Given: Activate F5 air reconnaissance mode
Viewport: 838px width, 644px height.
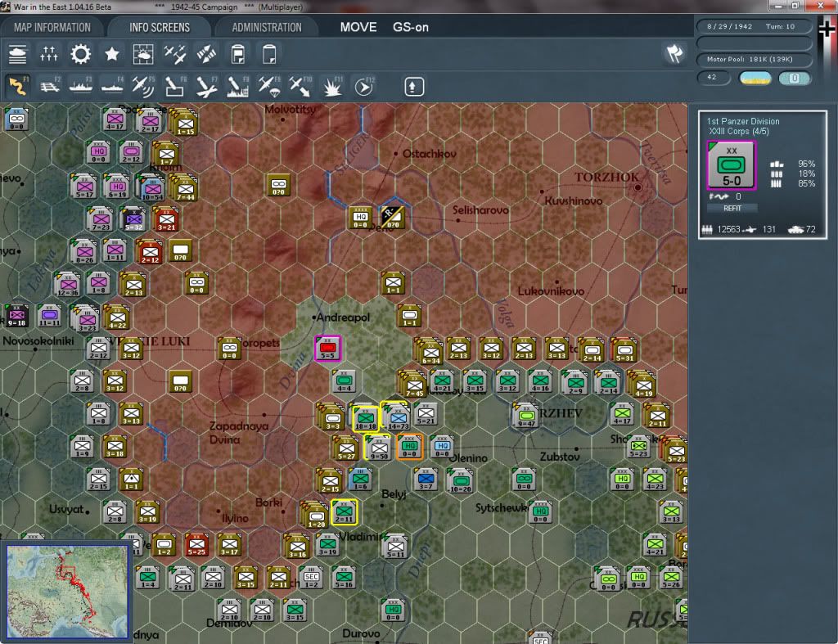Looking at the screenshot, I should point(143,86).
